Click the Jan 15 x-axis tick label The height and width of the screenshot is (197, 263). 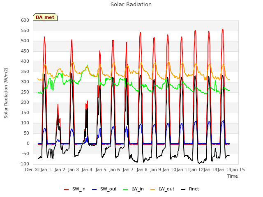[x=238, y=170]
